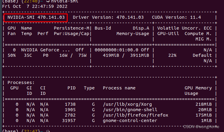
Task: Click PID '1738'
Action: (x=70, y=104)
